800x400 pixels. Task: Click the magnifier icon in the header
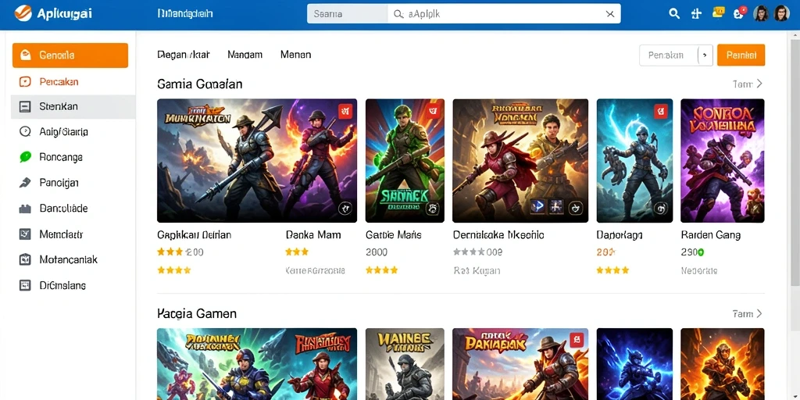coord(674,14)
